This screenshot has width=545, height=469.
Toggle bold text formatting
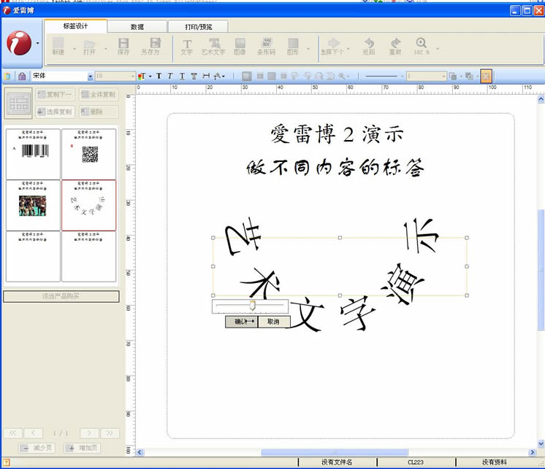click(x=159, y=76)
